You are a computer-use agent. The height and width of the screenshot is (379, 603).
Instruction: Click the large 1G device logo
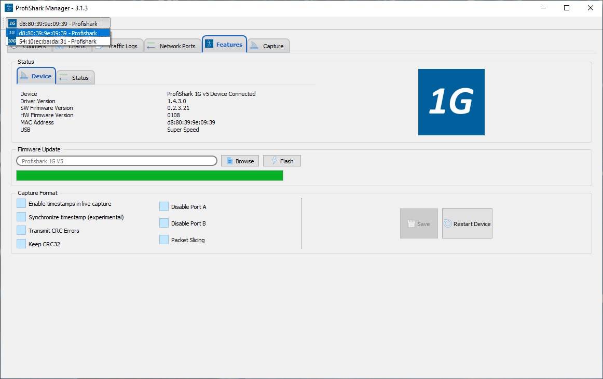pos(451,102)
